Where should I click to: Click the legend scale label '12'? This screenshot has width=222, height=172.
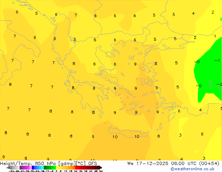click(x=65, y=171)
